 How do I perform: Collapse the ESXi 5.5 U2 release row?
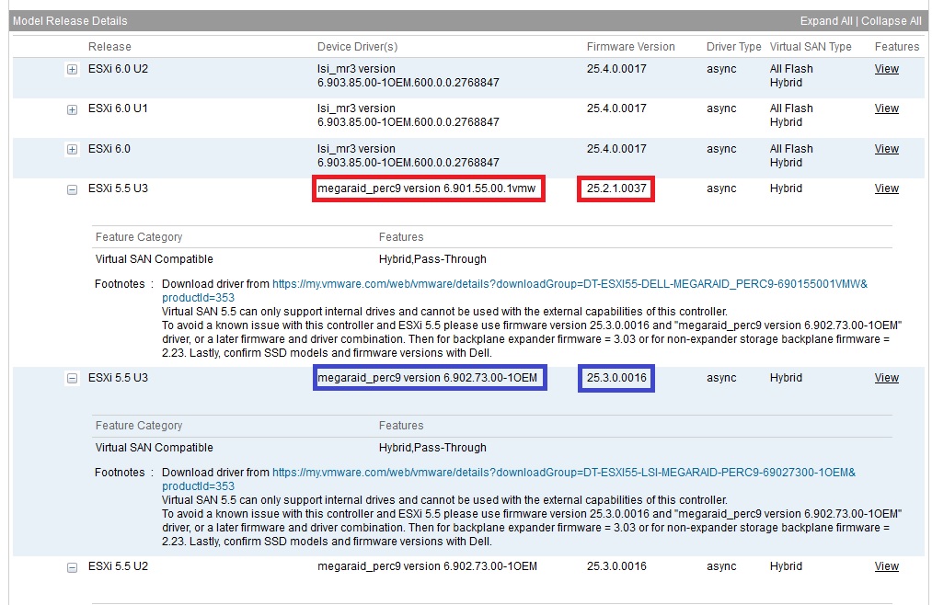(72, 567)
